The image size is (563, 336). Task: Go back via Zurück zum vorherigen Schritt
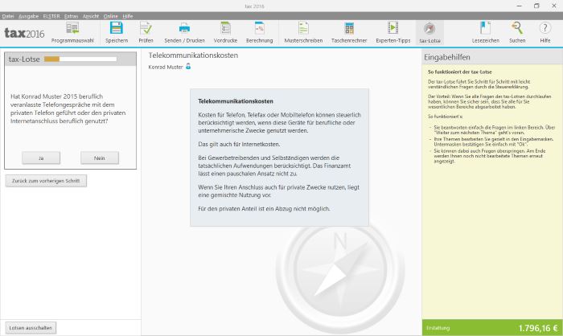(46, 181)
